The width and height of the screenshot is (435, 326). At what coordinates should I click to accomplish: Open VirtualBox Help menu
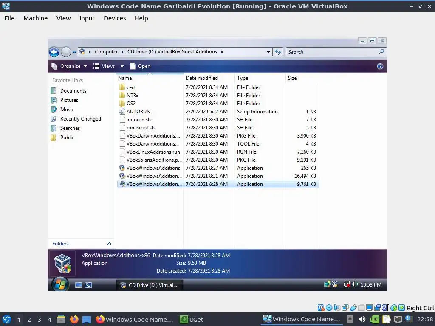(141, 18)
